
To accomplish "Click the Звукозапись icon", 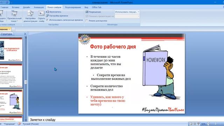I will click(x=48, y=12).
